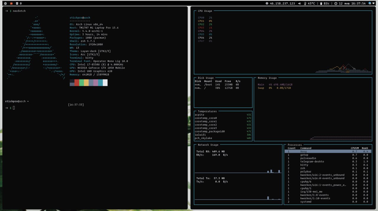Switch to the globe web workspace in polybar
The width and height of the screenshot is (378, 211).
(5, 4)
